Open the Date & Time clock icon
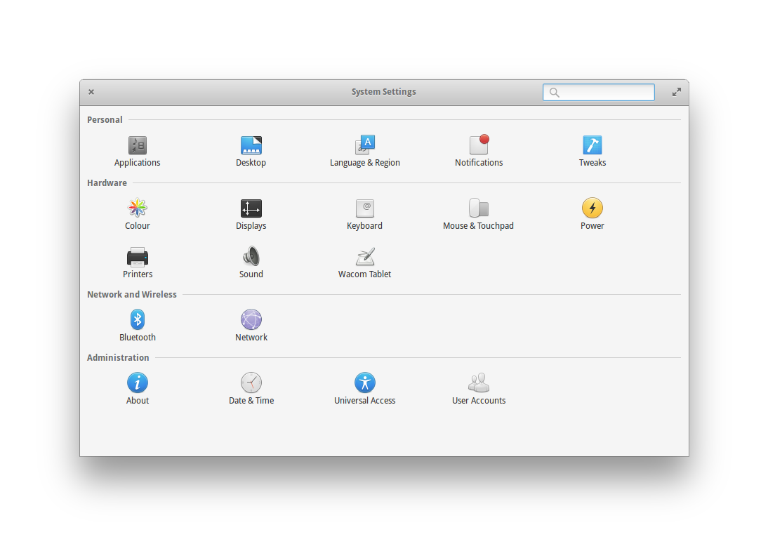The width and height of the screenshot is (768, 558). coord(251,383)
